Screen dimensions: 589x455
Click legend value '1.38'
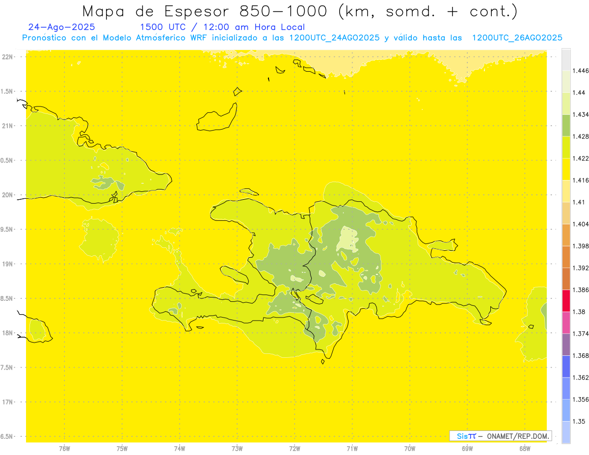tap(579, 312)
